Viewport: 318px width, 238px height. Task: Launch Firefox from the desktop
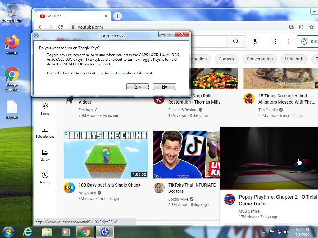point(12,45)
